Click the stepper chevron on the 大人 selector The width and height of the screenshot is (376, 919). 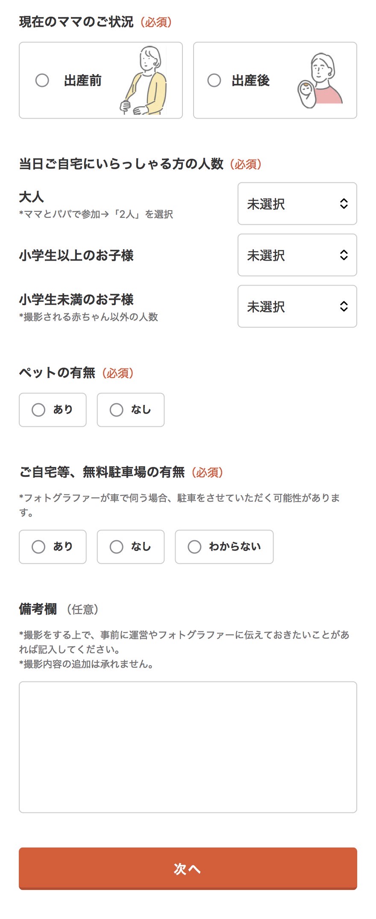coord(344,204)
